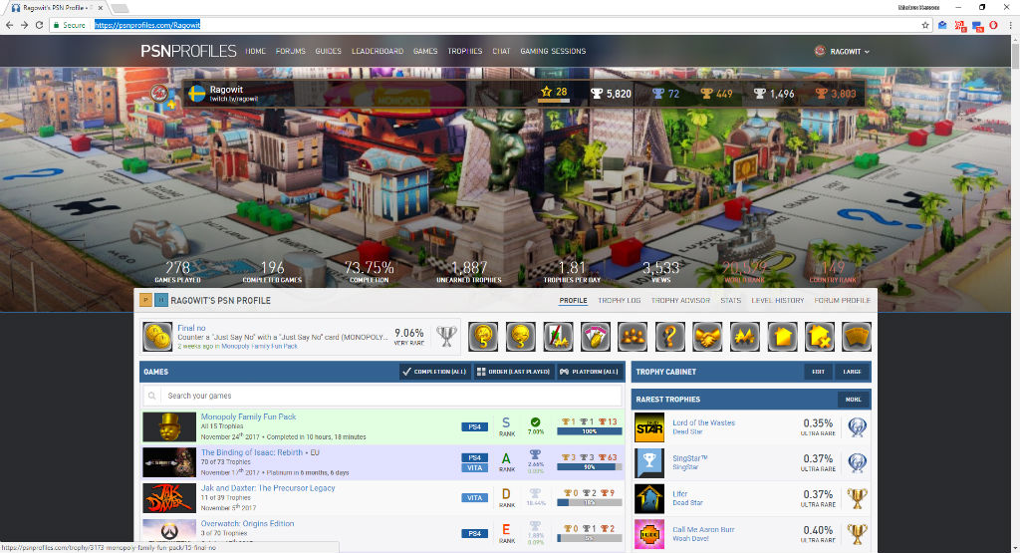Bookmark this page with the star icon
Screen dimensions: 1020x553
click(x=925, y=25)
